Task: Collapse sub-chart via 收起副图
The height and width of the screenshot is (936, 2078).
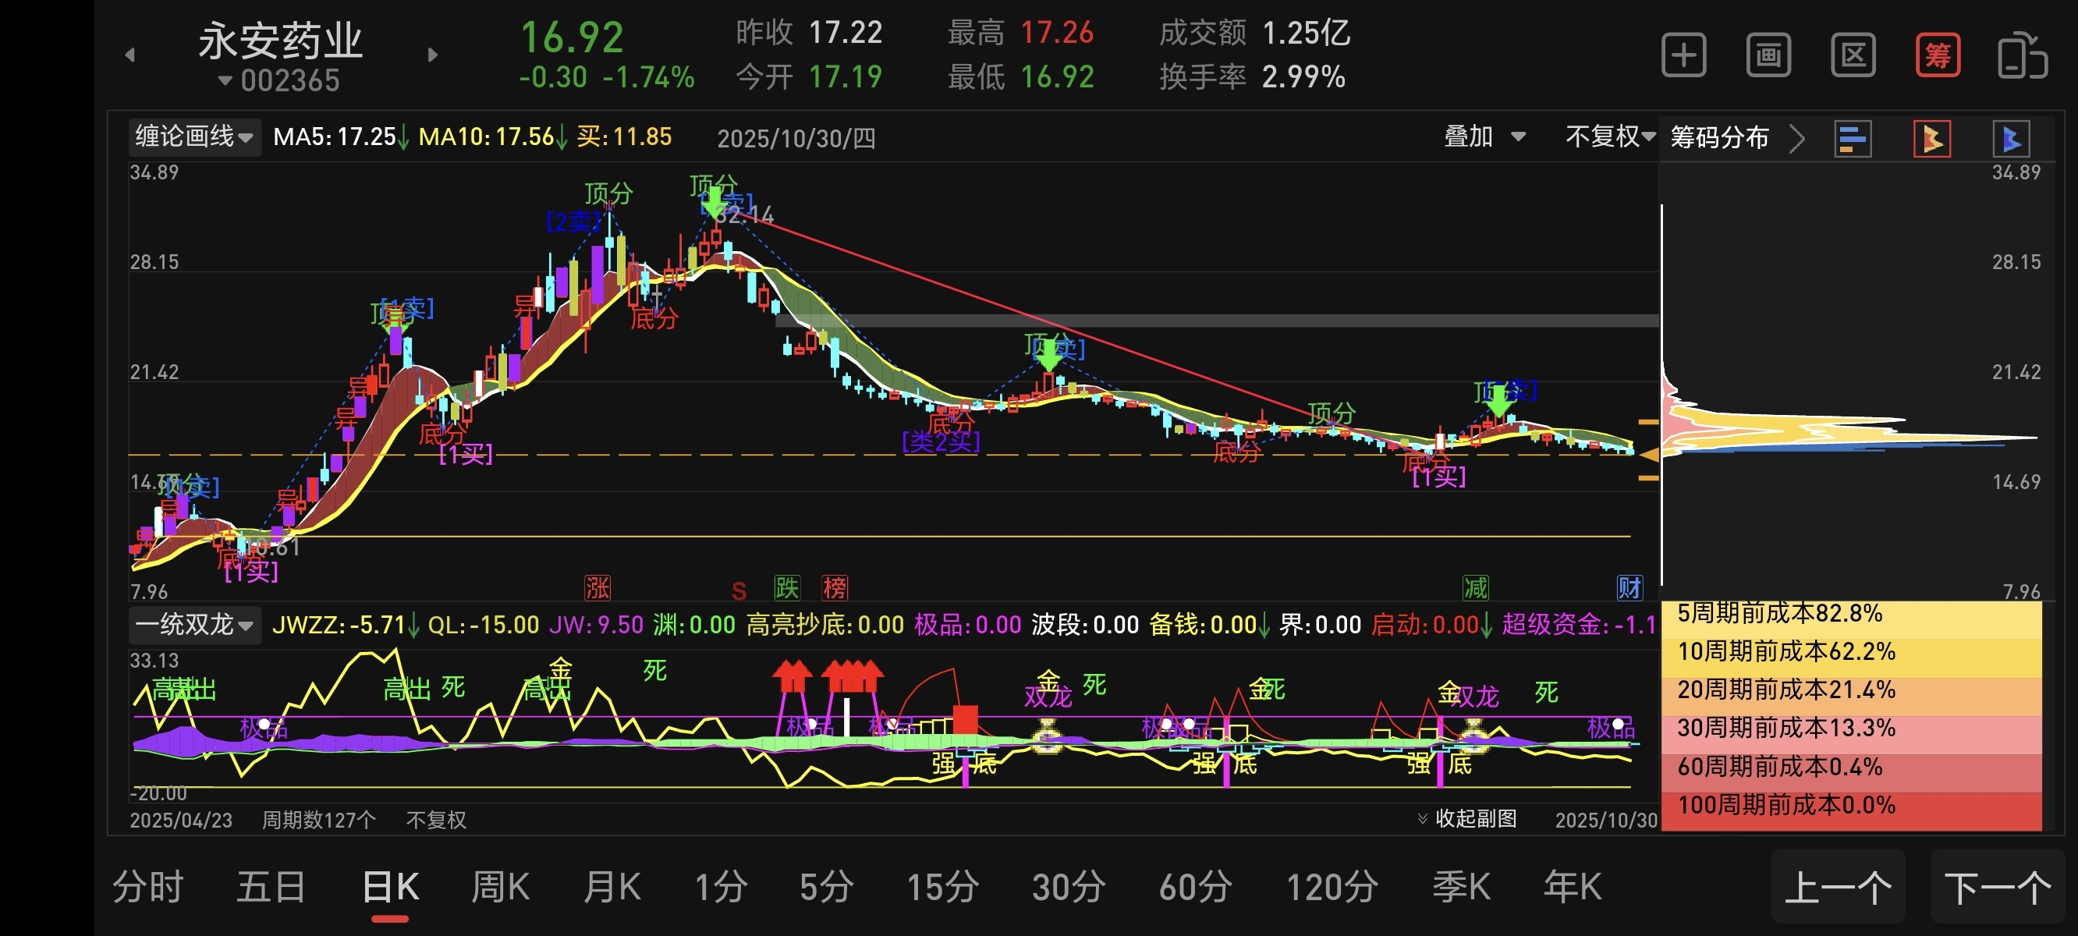Action: 1467,819
